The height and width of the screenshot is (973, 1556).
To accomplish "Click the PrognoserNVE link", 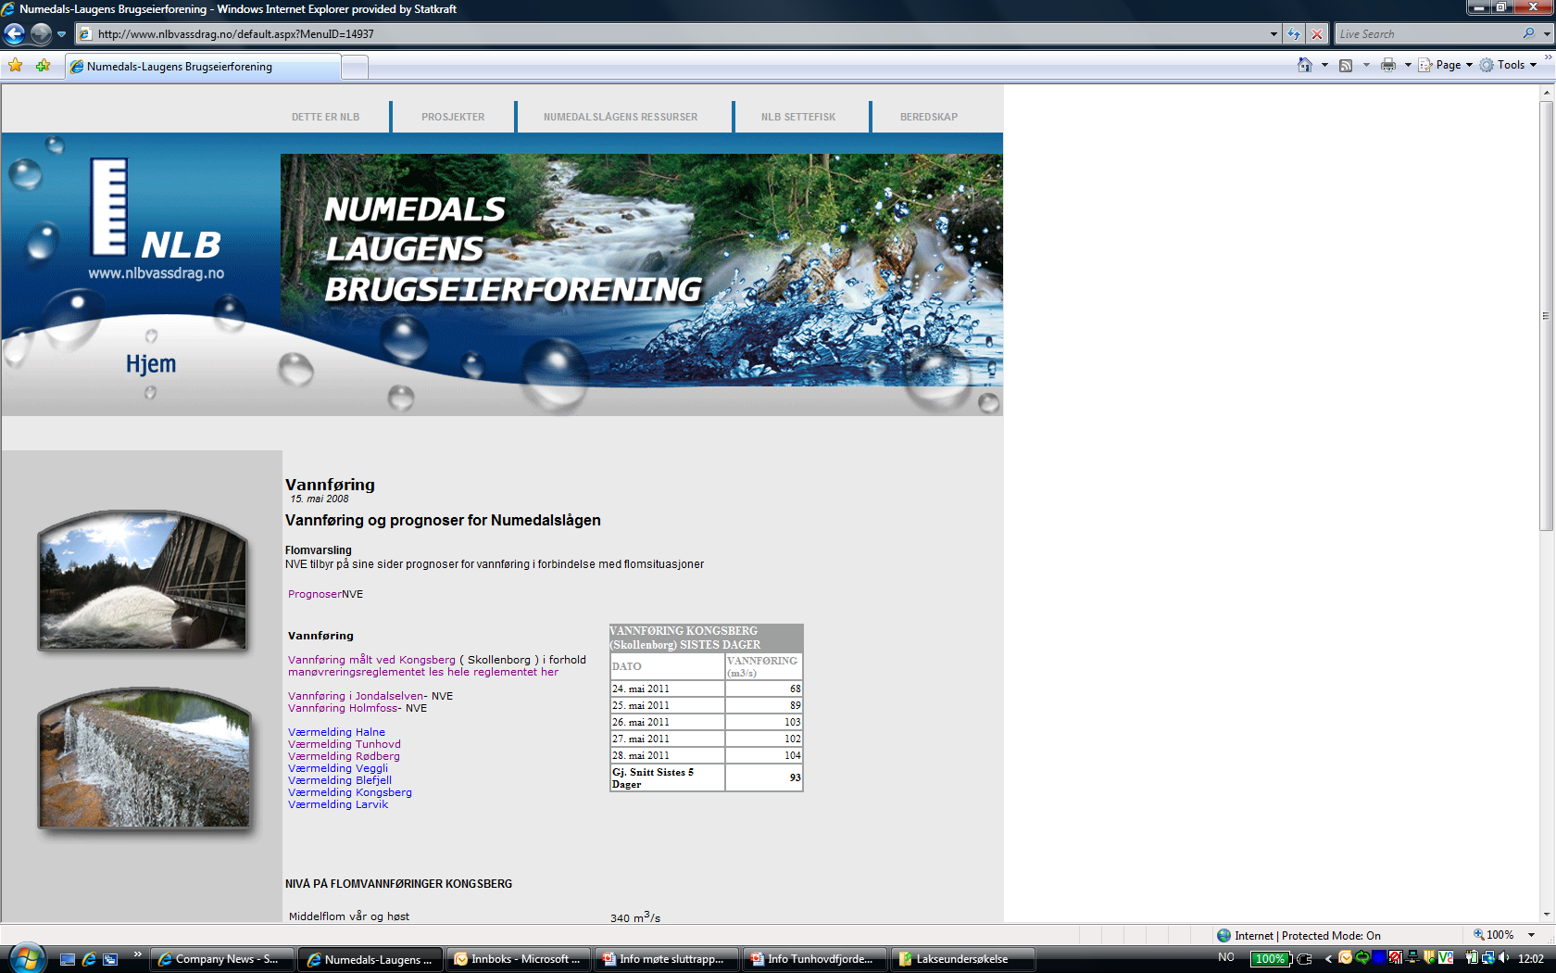I will (325, 594).
